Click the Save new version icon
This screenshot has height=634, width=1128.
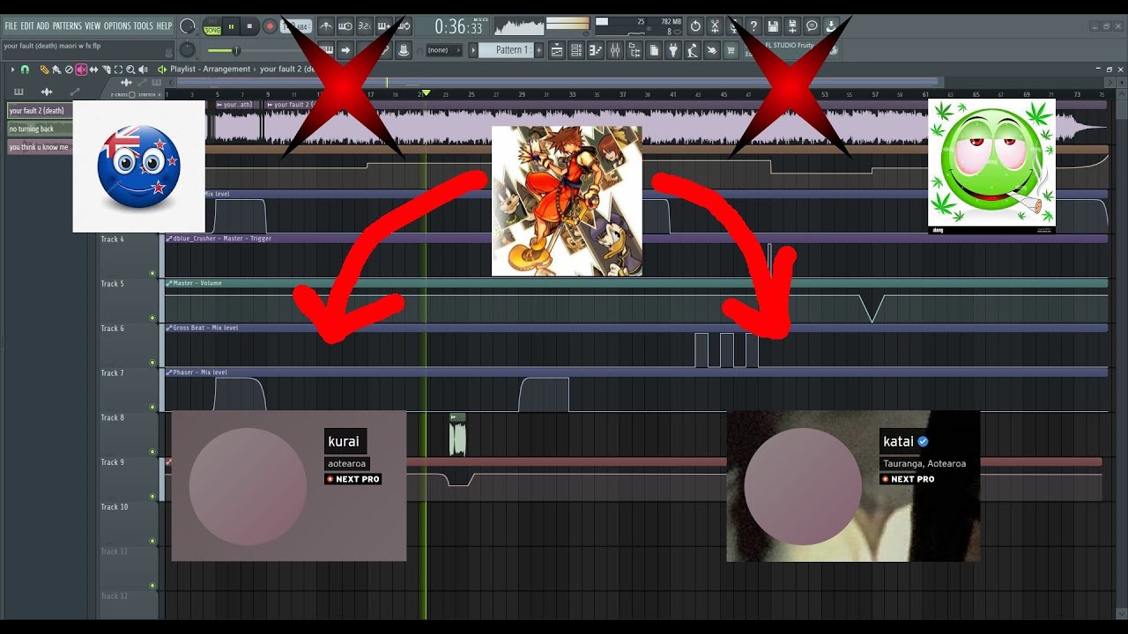(x=792, y=26)
